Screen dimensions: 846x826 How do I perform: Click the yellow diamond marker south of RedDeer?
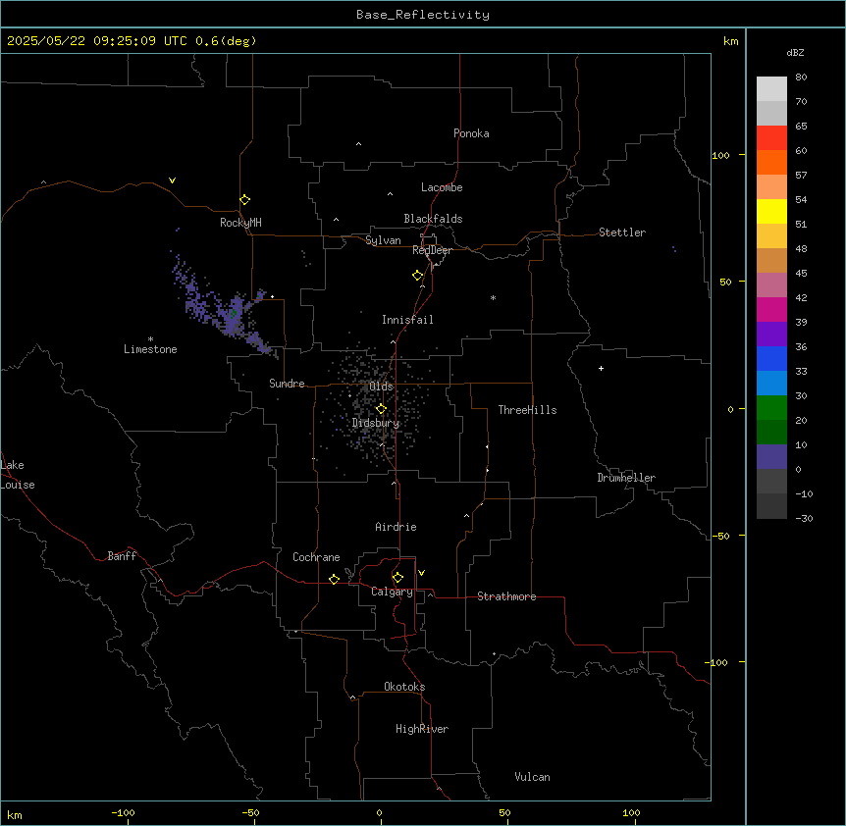(x=417, y=276)
